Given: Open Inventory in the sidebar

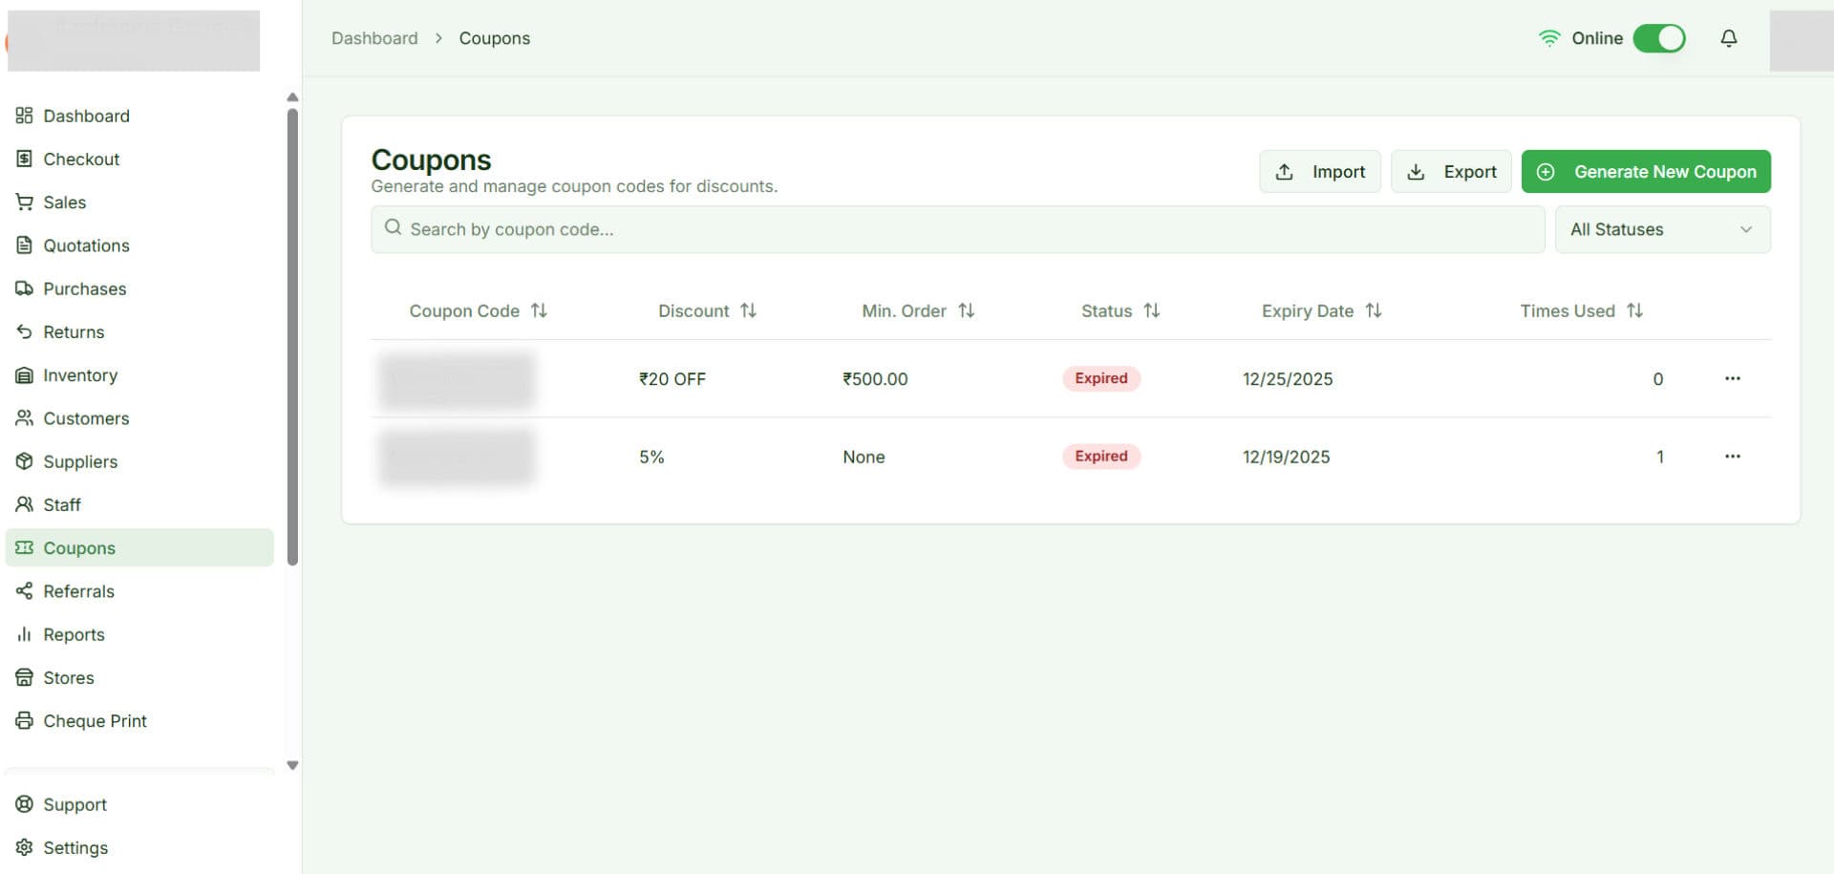Looking at the screenshot, I should click(x=80, y=375).
